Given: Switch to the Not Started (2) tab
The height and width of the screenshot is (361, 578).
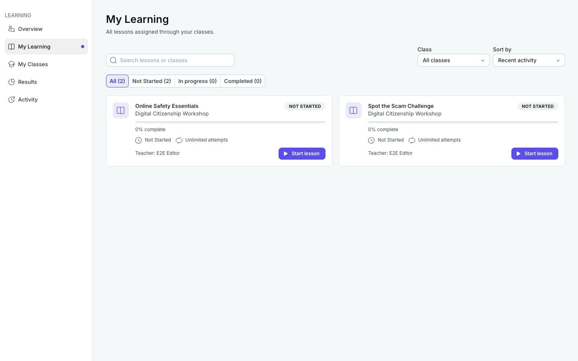Looking at the screenshot, I should click(152, 81).
